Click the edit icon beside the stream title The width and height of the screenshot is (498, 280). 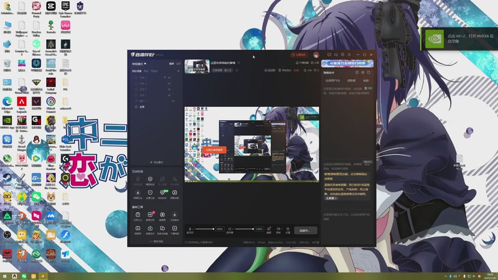coord(239,63)
